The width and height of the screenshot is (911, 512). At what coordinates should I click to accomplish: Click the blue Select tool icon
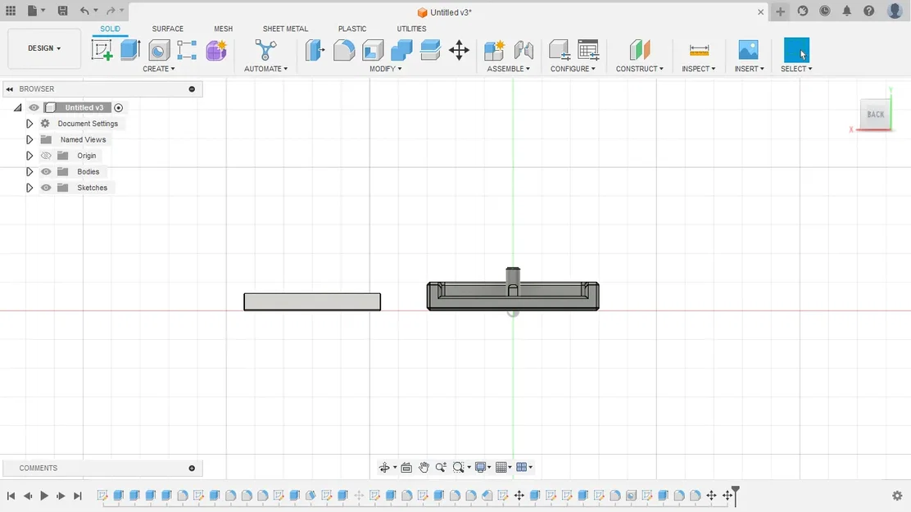coord(796,50)
